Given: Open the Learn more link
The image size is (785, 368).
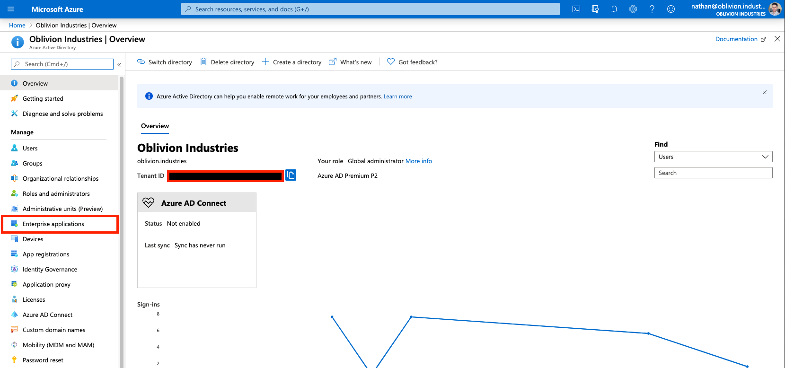Looking at the screenshot, I should [397, 96].
